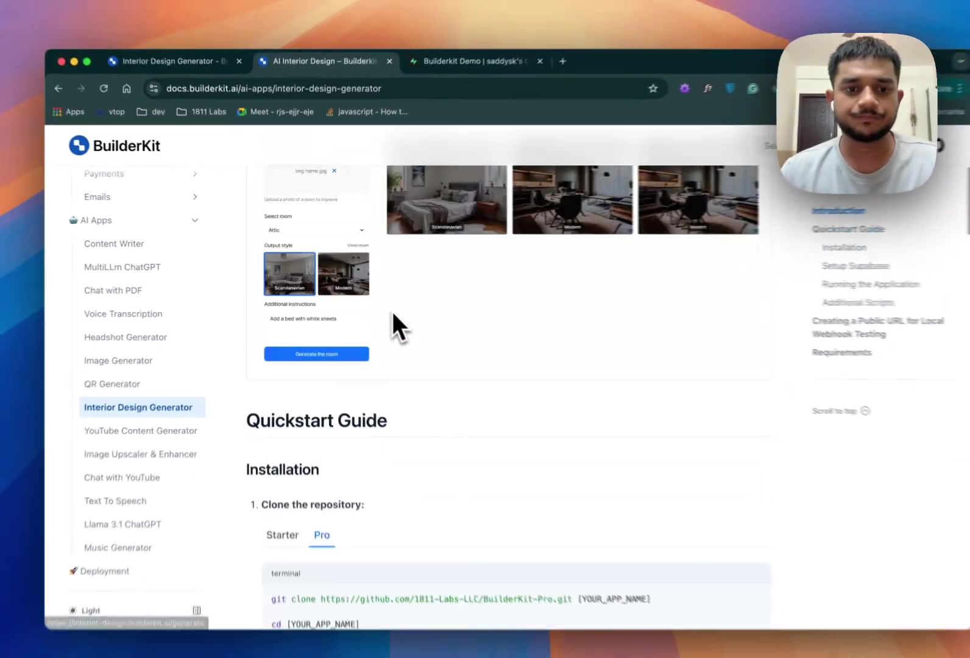The height and width of the screenshot is (658, 970).
Task: Click the Scroll to top icon
Action: [865, 411]
